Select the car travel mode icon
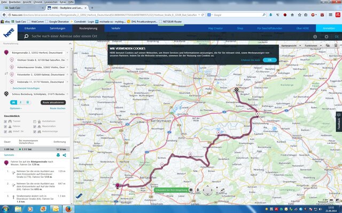The image size is (342, 213). point(13,102)
